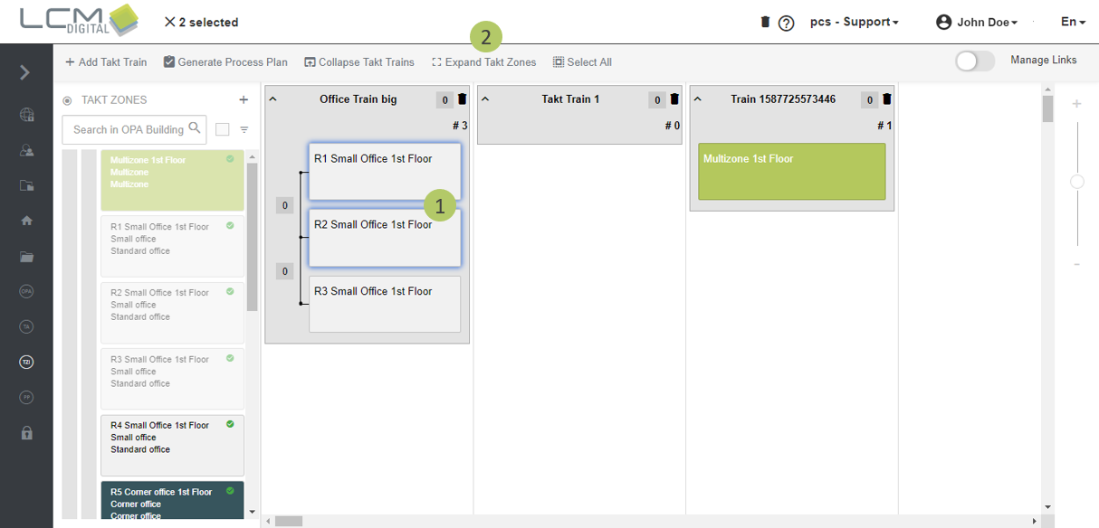Clear the selection with the X icon
Screen dimensions: 1099x528
point(169,22)
